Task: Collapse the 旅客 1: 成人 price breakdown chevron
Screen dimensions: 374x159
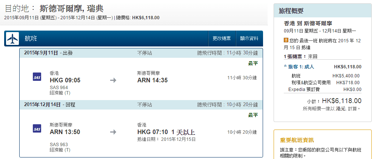Action: [285, 67]
